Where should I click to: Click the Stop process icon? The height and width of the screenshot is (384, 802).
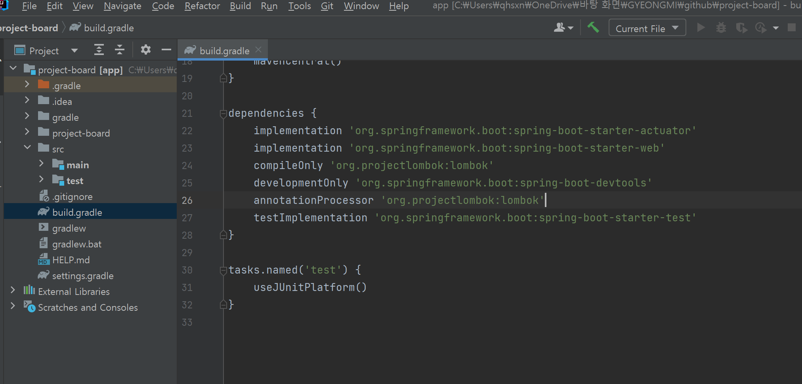(792, 27)
